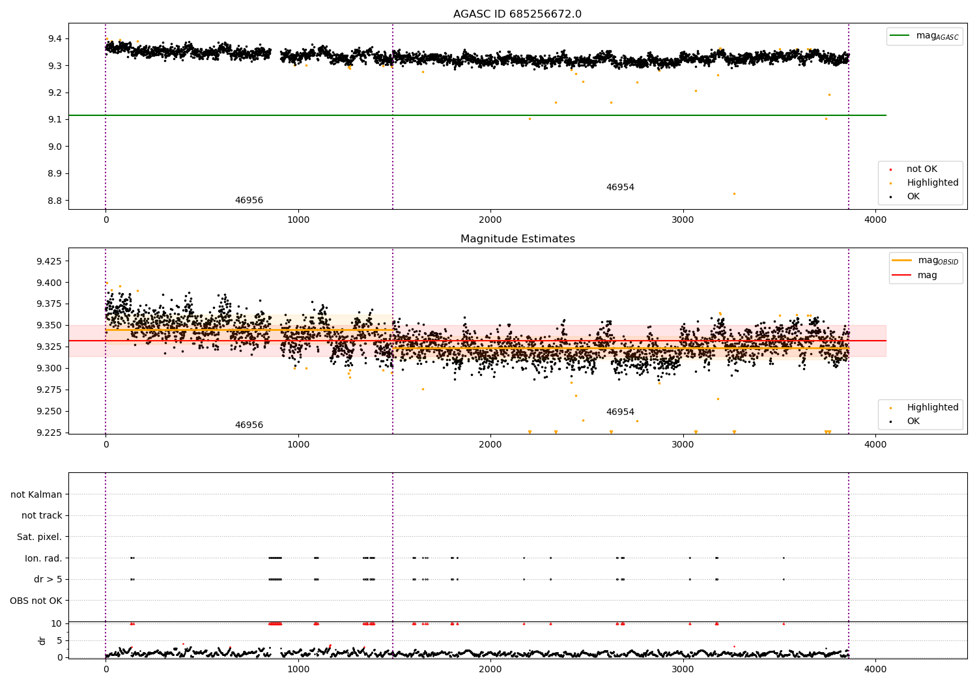
Task: Click the "9.0" y-axis tick in the top plot
Action: (55, 147)
